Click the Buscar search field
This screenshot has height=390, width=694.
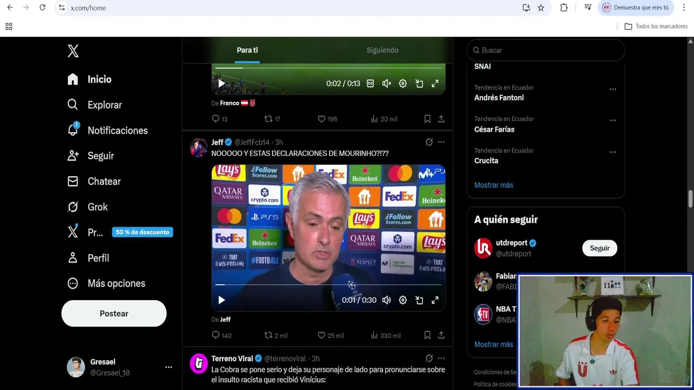545,50
